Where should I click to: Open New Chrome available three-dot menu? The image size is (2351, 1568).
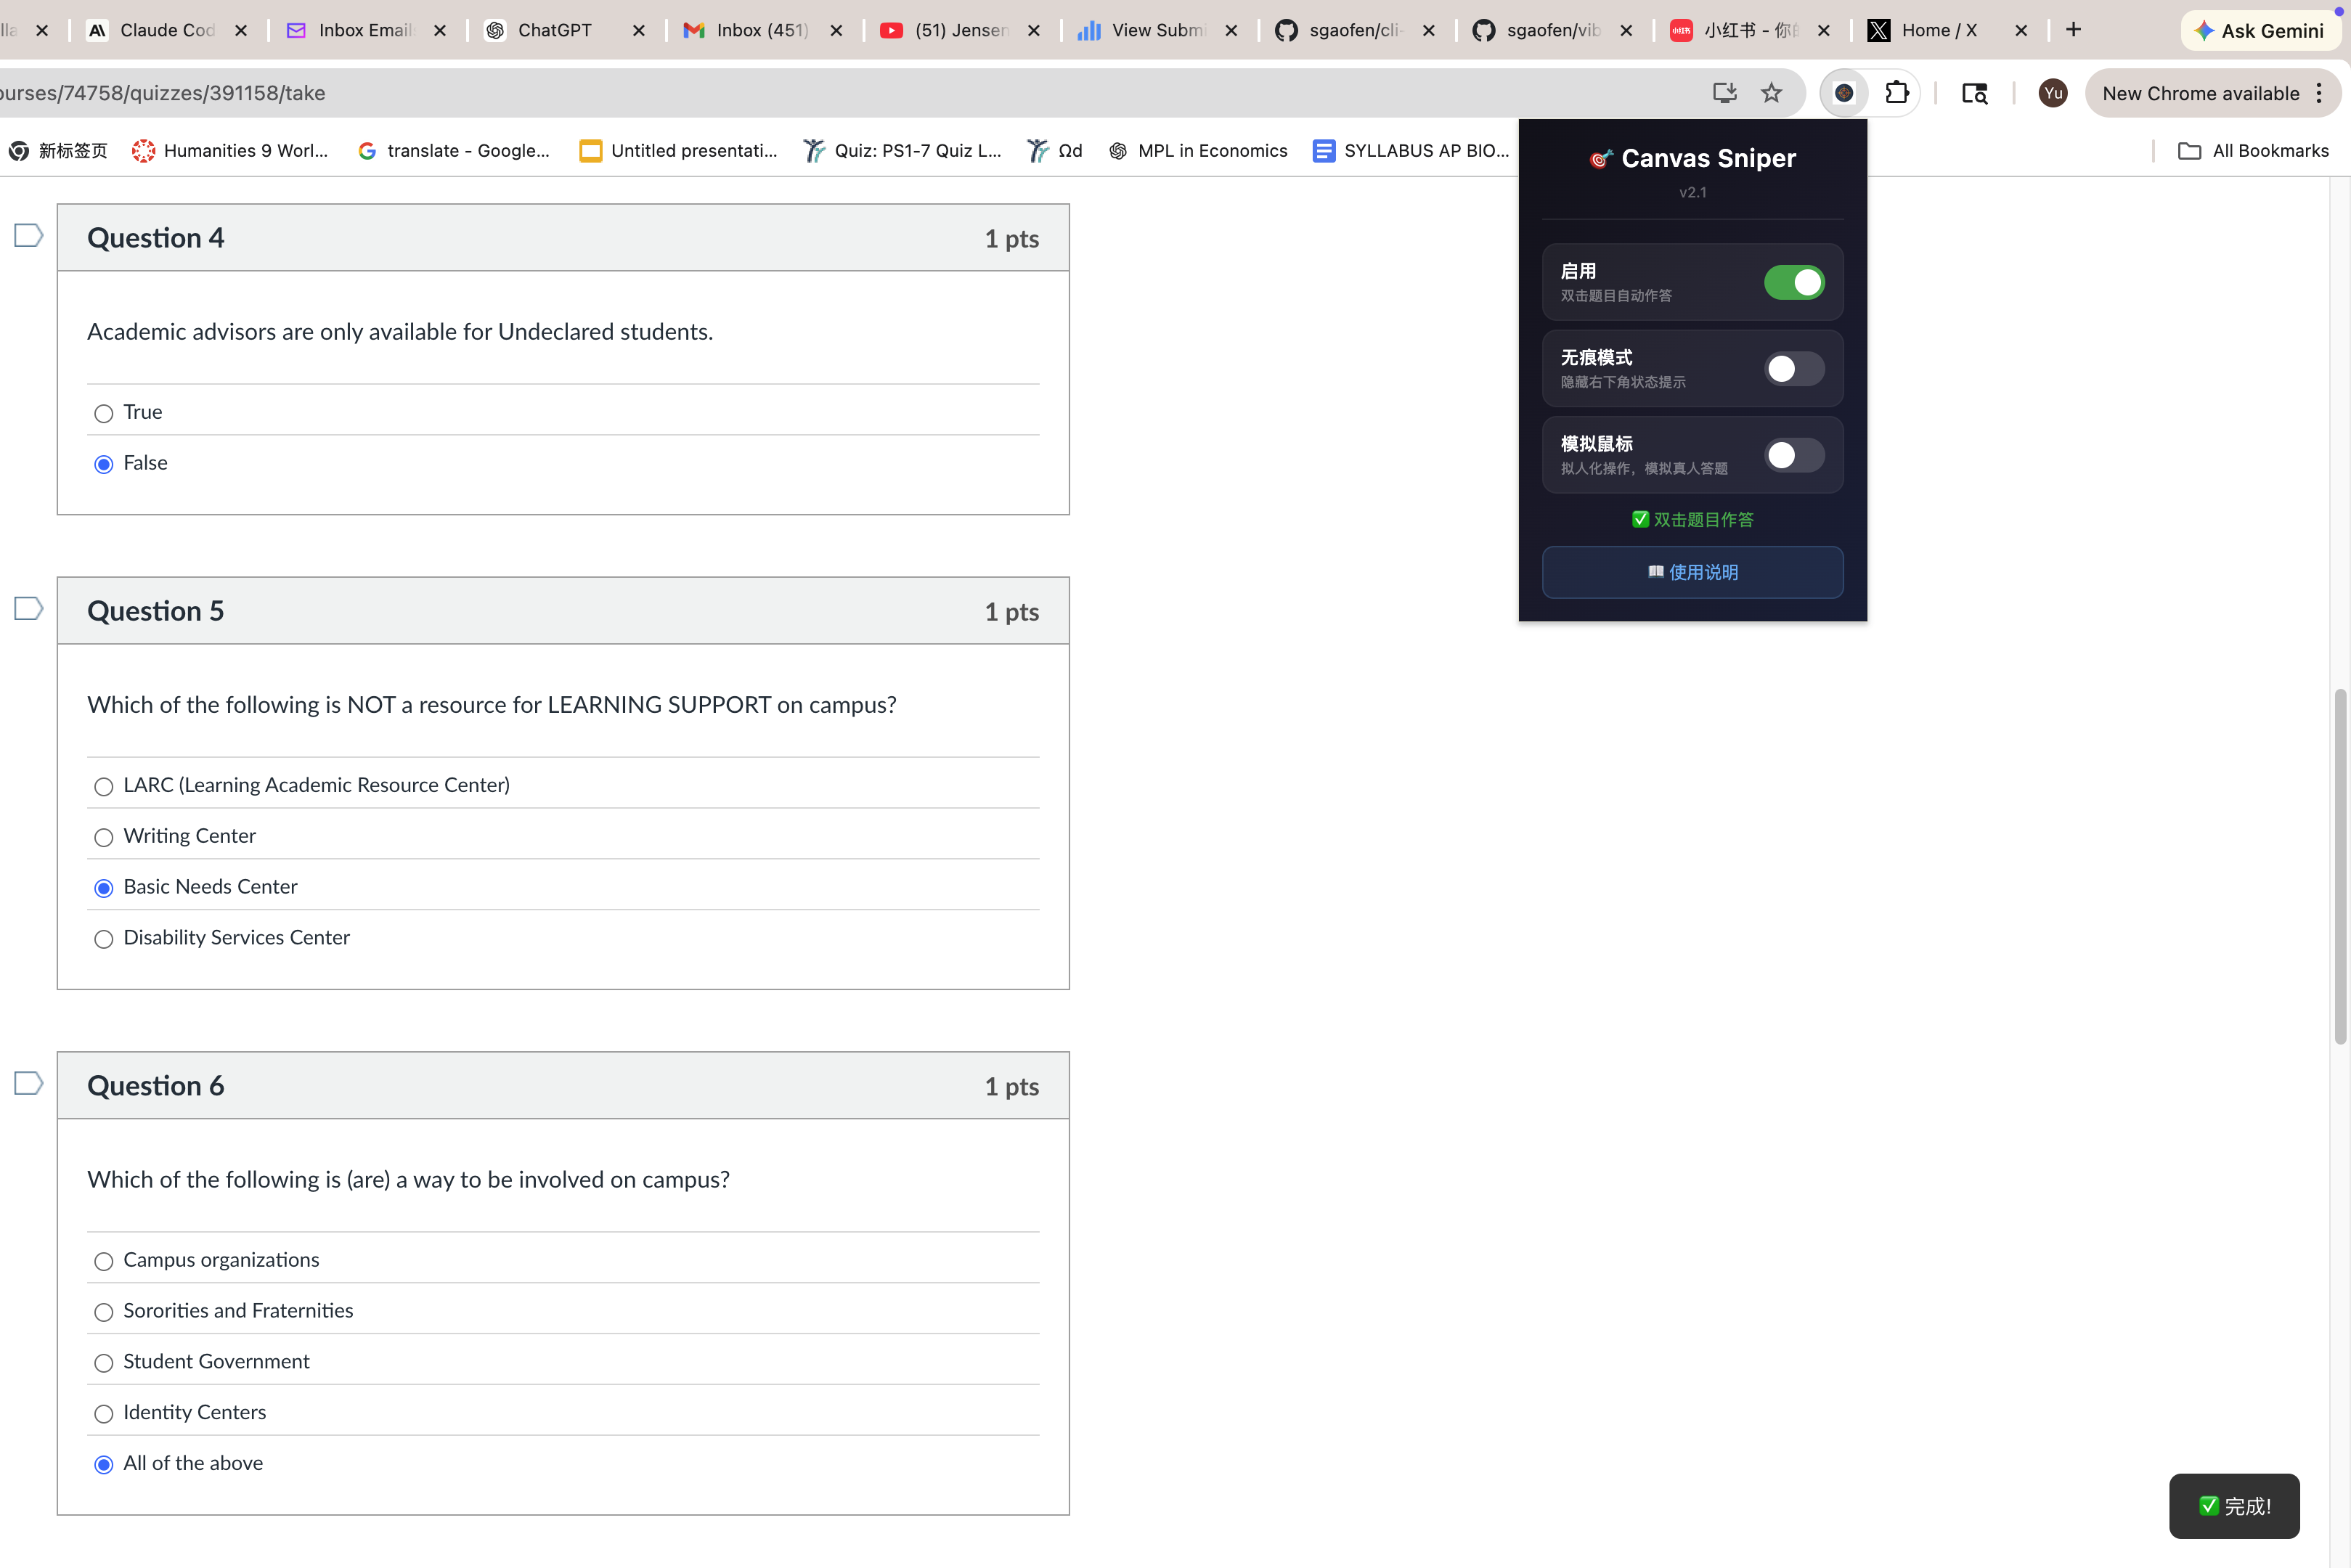[2319, 93]
